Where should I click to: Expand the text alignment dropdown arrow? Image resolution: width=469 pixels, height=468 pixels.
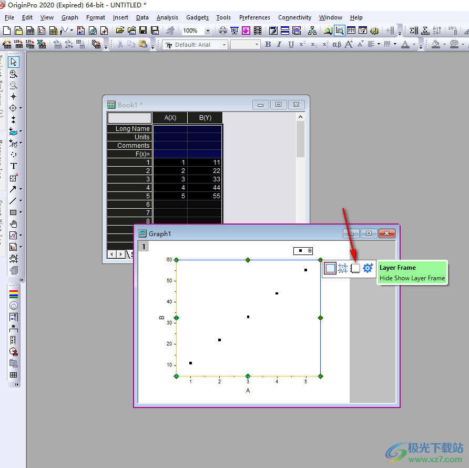coord(379,44)
